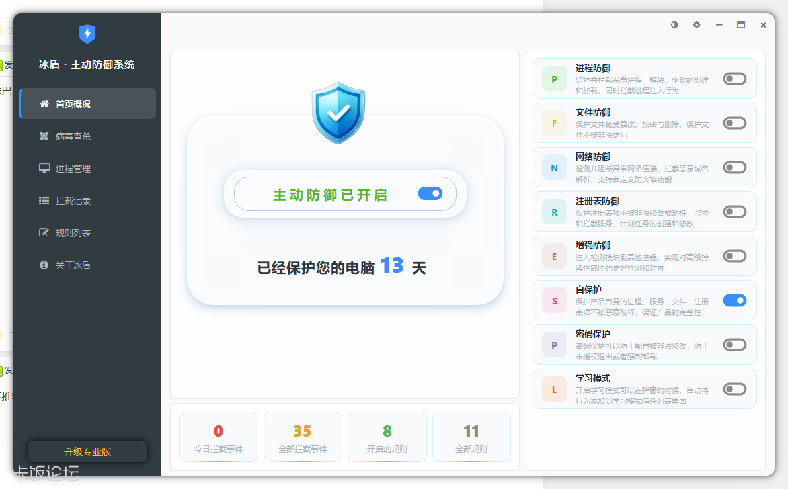Toggle the theme contrast icon in title bar
The image size is (788, 489).
point(674,25)
